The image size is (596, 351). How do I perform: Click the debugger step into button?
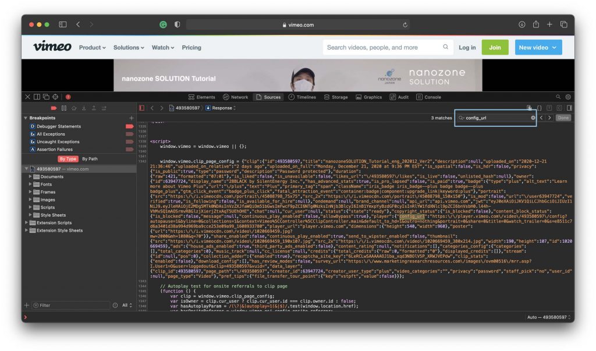tap(84, 108)
